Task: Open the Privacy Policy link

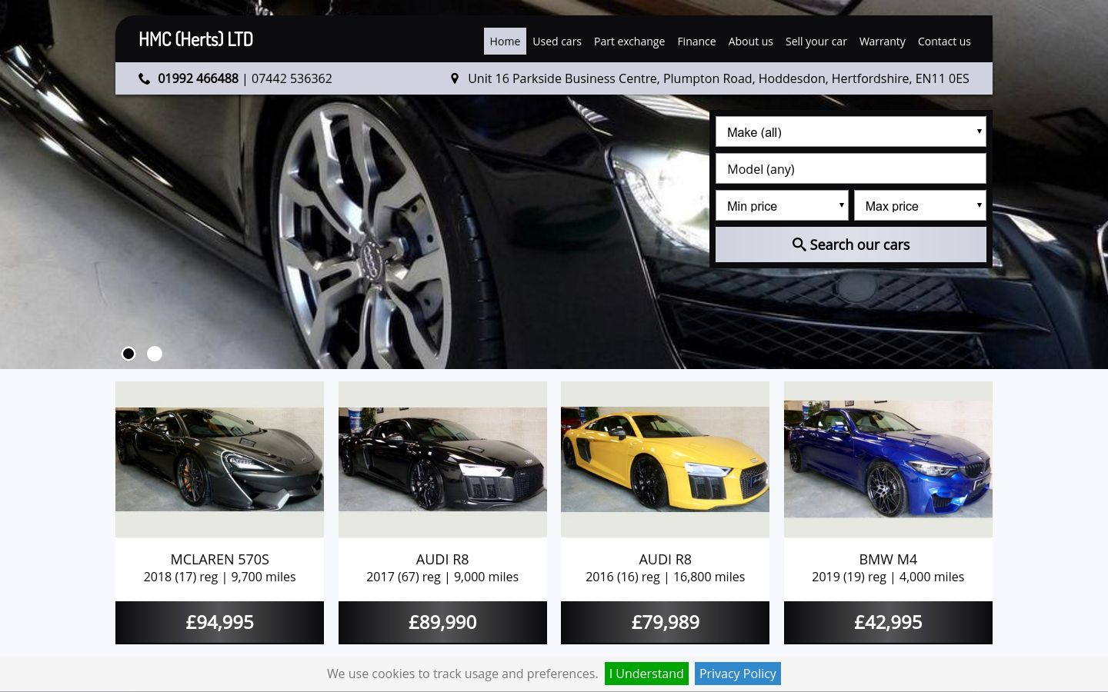Action: [737, 674]
